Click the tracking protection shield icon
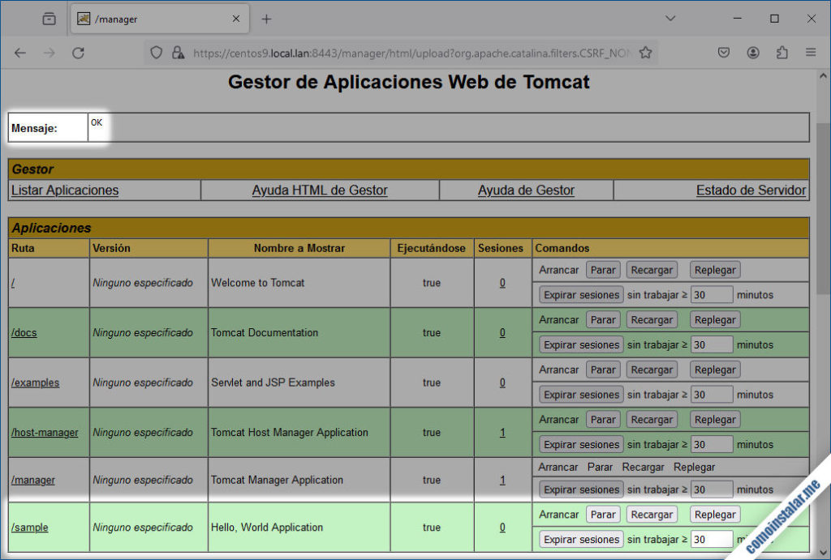The width and height of the screenshot is (831, 560). click(x=155, y=52)
